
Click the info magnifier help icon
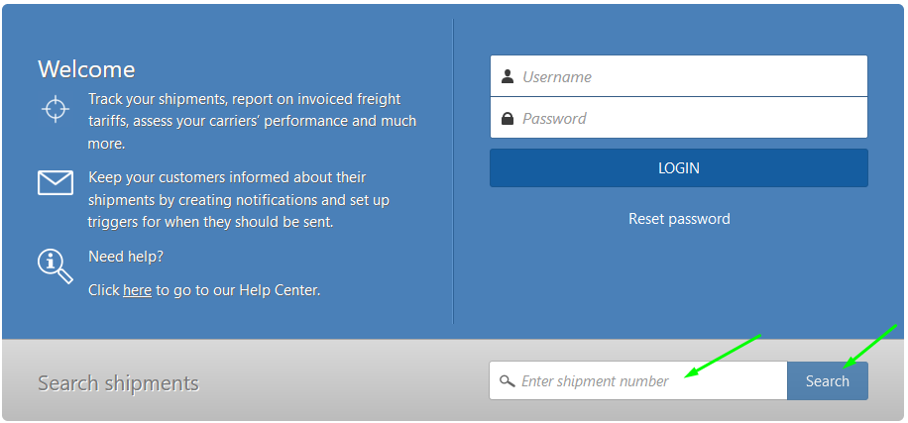pyautogui.click(x=55, y=265)
